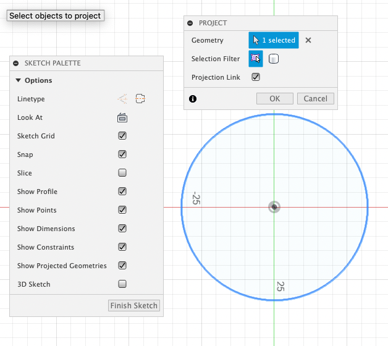This screenshot has width=388, height=346.
Task: Uncheck Show Projected Geometries
Action: pyautogui.click(x=122, y=265)
